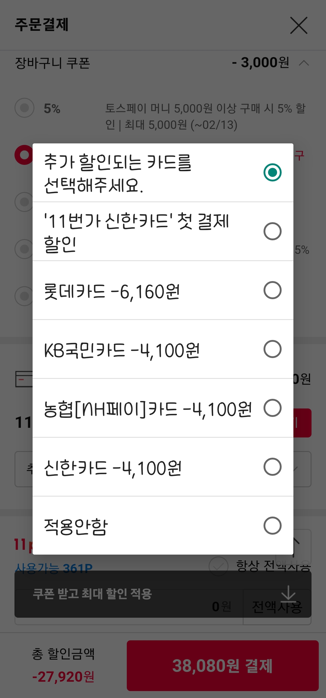Select 적용안함 option
The height and width of the screenshot is (698, 326).
(x=163, y=526)
